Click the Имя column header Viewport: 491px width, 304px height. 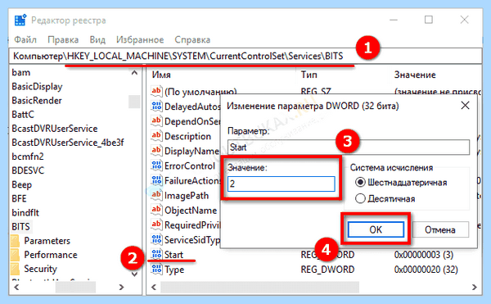coord(161,75)
